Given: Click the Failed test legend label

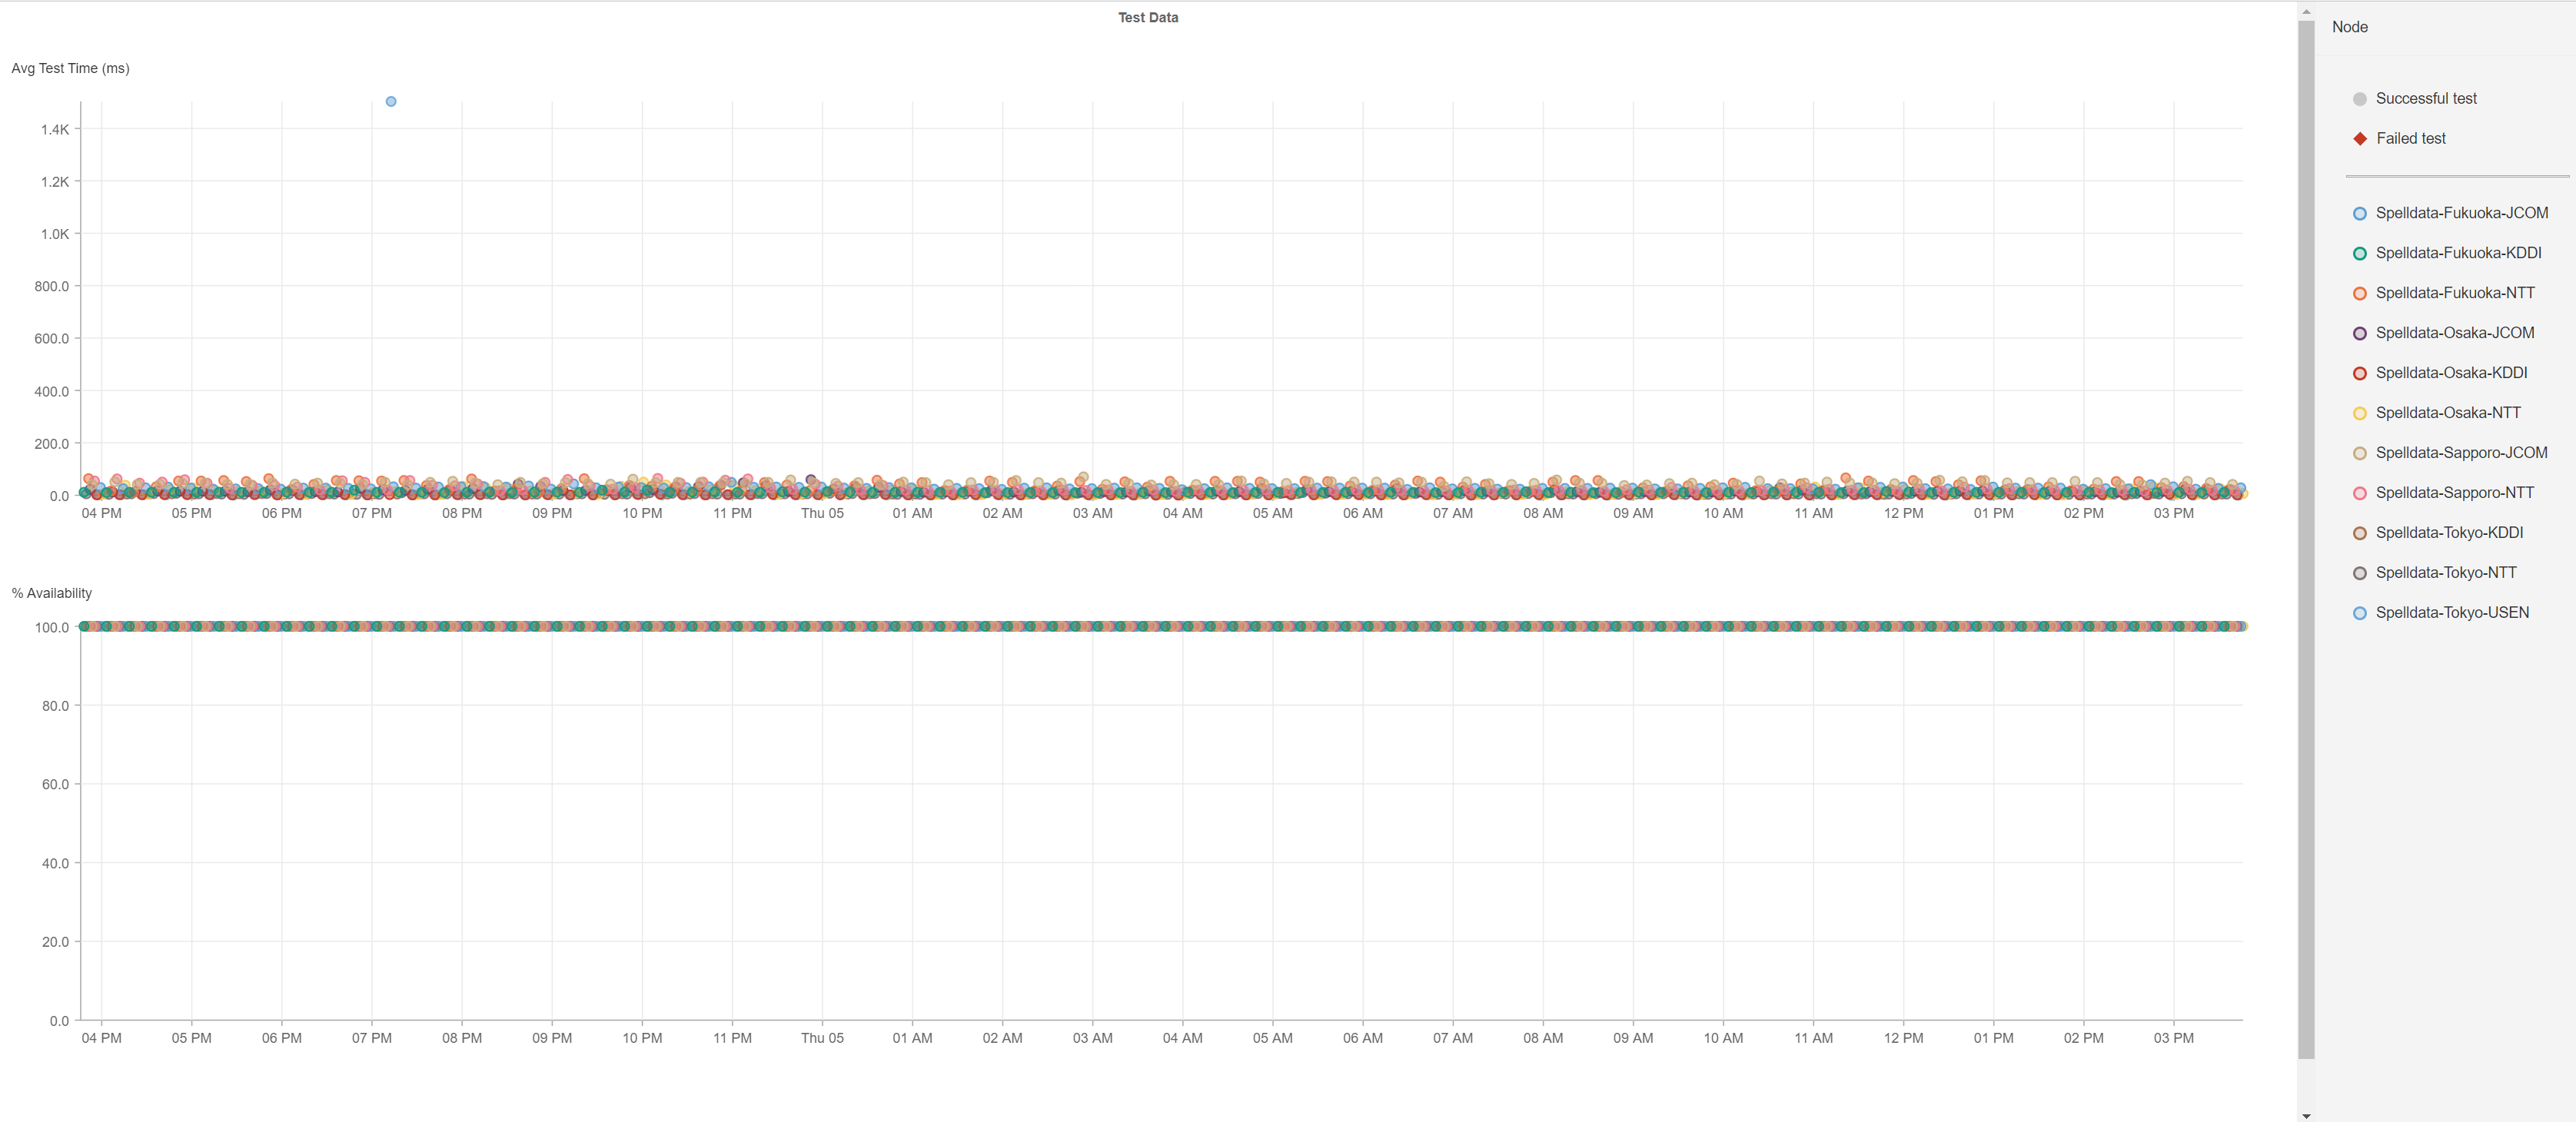Looking at the screenshot, I should pyautogui.click(x=2410, y=139).
